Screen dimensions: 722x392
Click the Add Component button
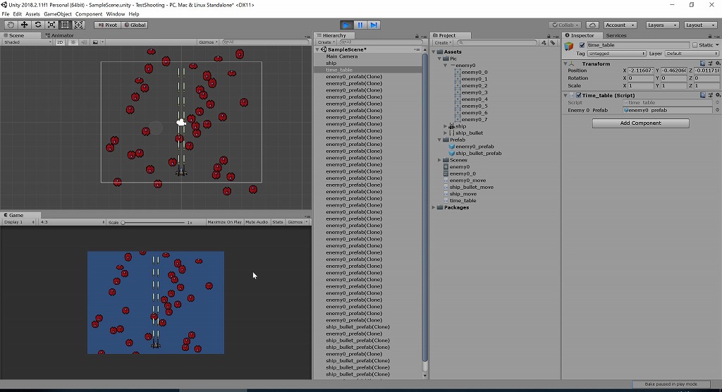(640, 123)
